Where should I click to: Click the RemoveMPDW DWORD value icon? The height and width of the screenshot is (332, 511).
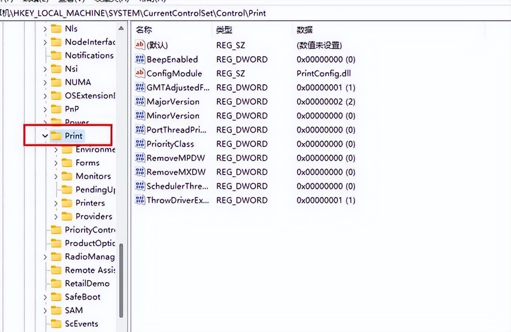(139, 158)
